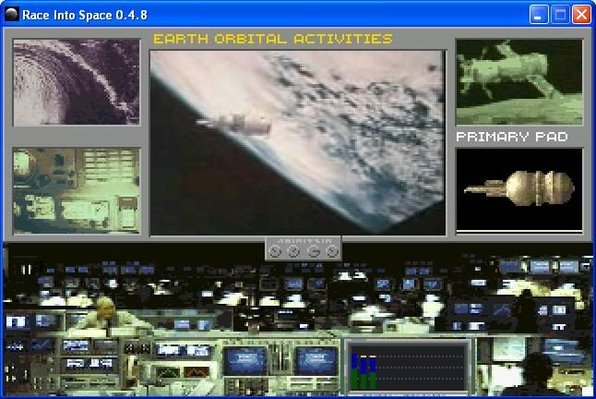Click the "PRIMARY PAD" label
Image resolution: width=596 pixels, height=399 pixels.
(512, 137)
